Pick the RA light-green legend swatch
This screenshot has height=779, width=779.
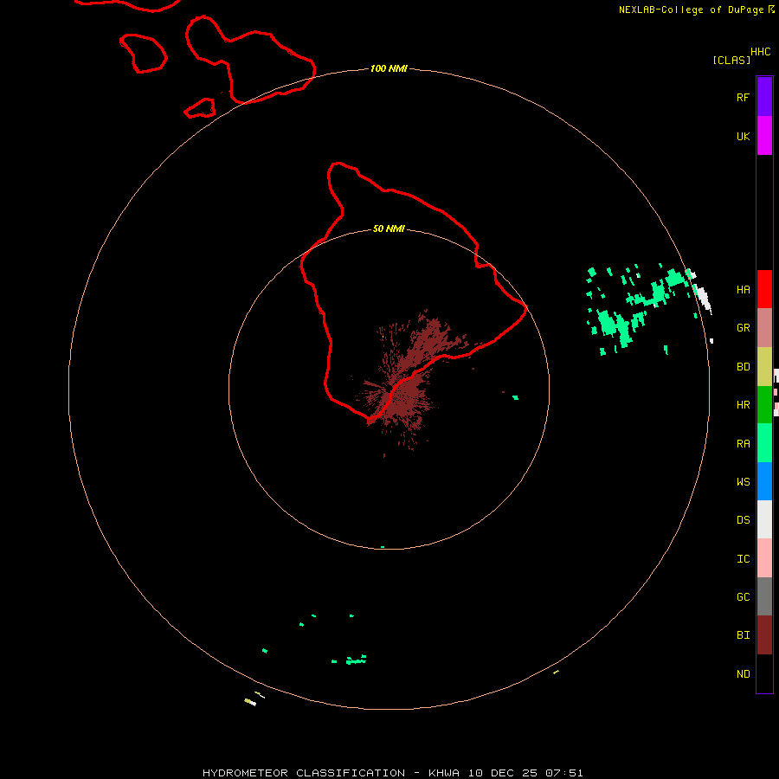(764, 443)
